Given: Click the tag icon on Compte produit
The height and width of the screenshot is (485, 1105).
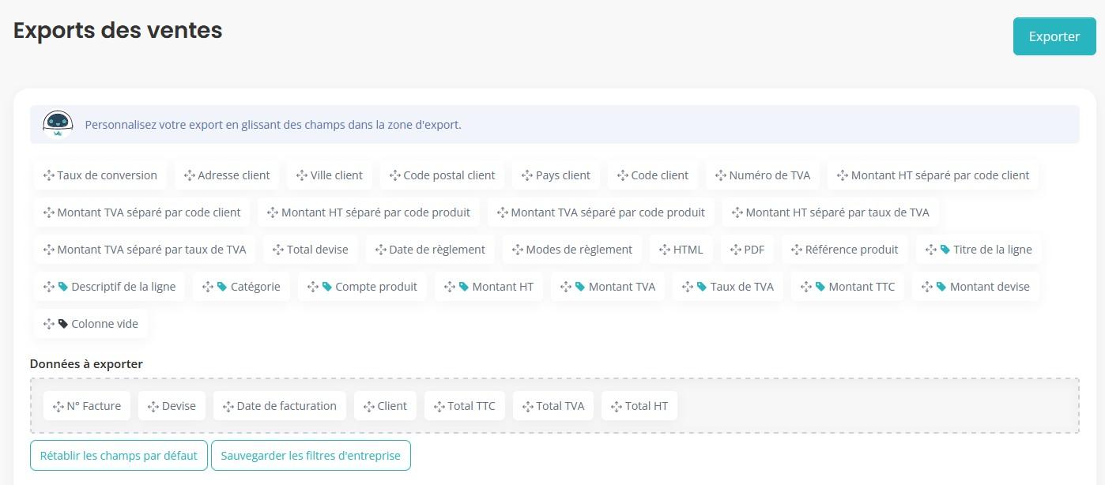Looking at the screenshot, I should coord(326,287).
